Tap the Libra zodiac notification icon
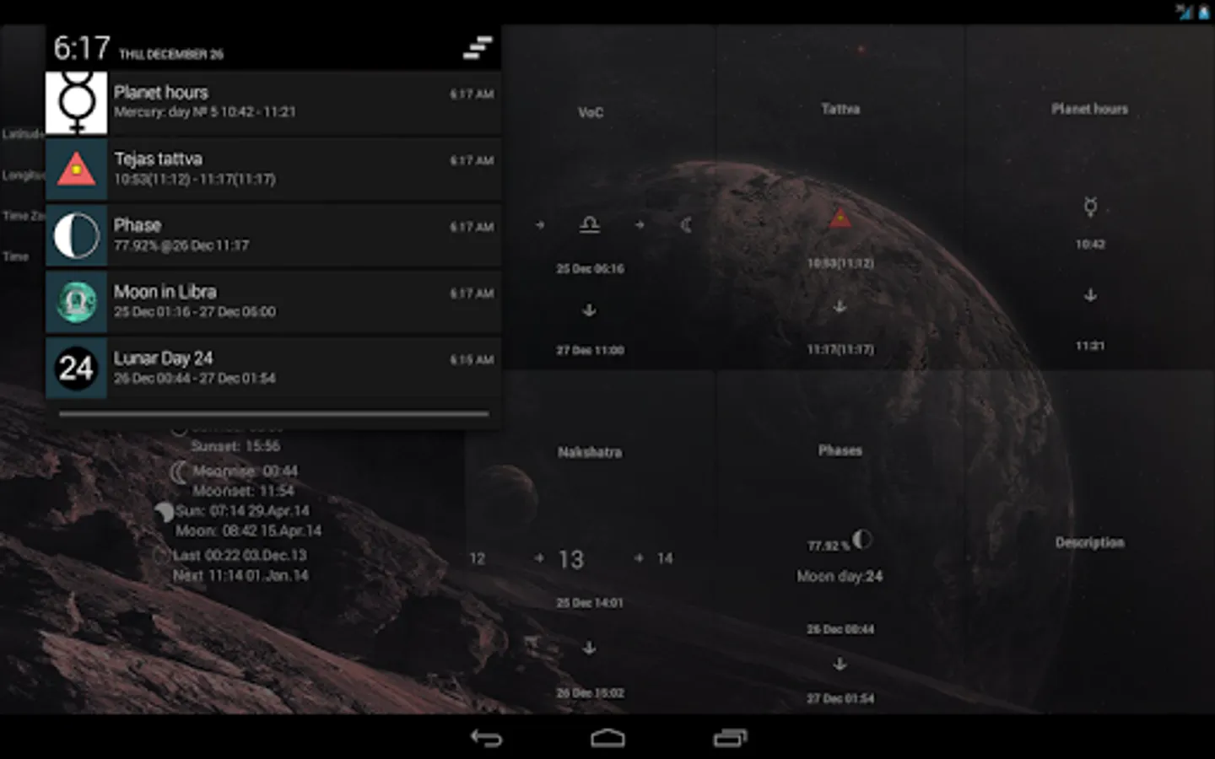Screen dimensions: 1215x759 coord(76,302)
